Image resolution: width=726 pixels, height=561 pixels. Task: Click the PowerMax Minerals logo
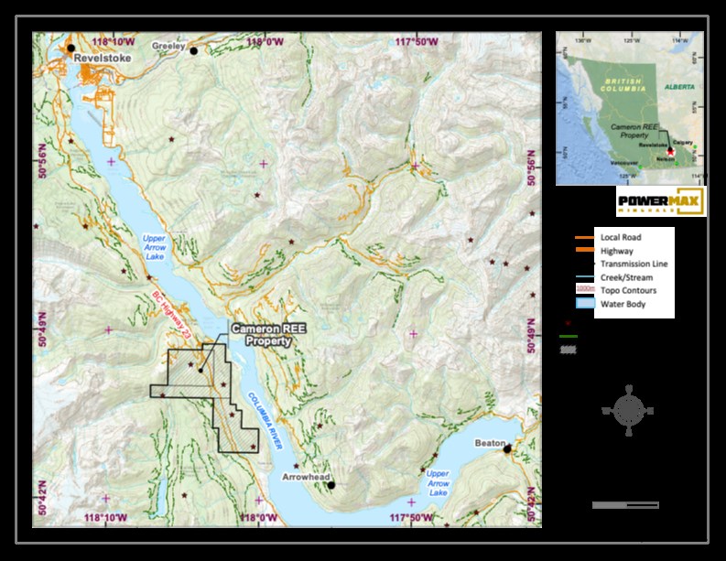tap(661, 201)
